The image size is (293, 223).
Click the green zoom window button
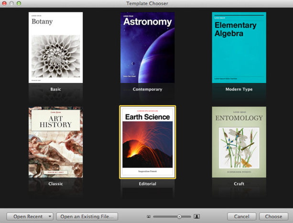19,3
